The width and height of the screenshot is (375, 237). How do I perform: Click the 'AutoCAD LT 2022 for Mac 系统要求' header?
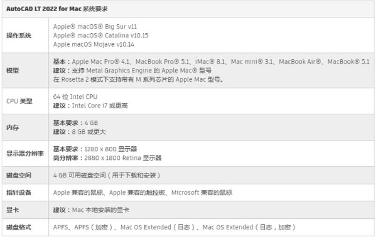57,9
